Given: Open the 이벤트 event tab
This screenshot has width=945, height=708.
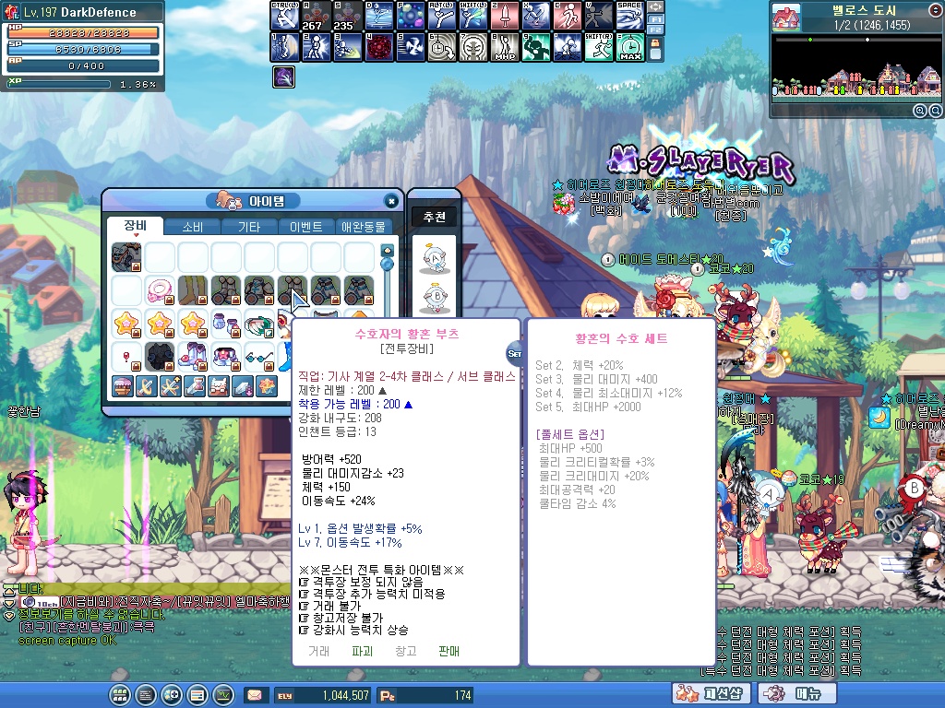Looking at the screenshot, I should pyautogui.click(x=305, y=227).
